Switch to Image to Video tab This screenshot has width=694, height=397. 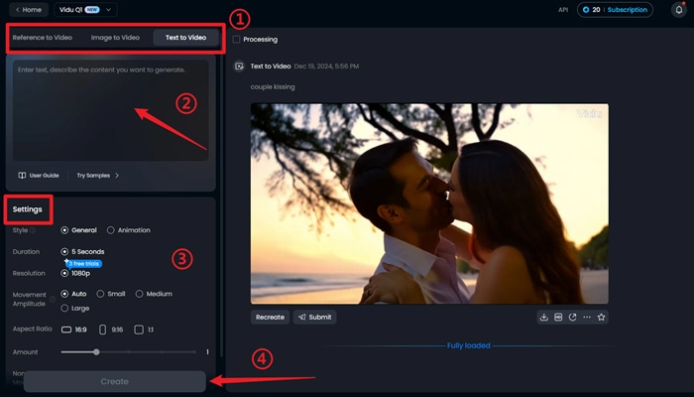115,38
